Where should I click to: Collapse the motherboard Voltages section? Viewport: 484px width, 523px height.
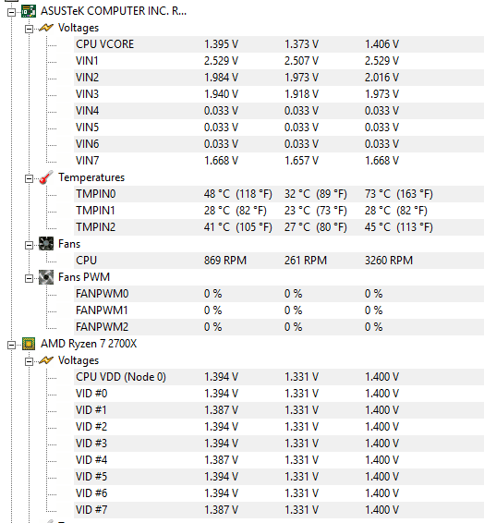point(29,29)
